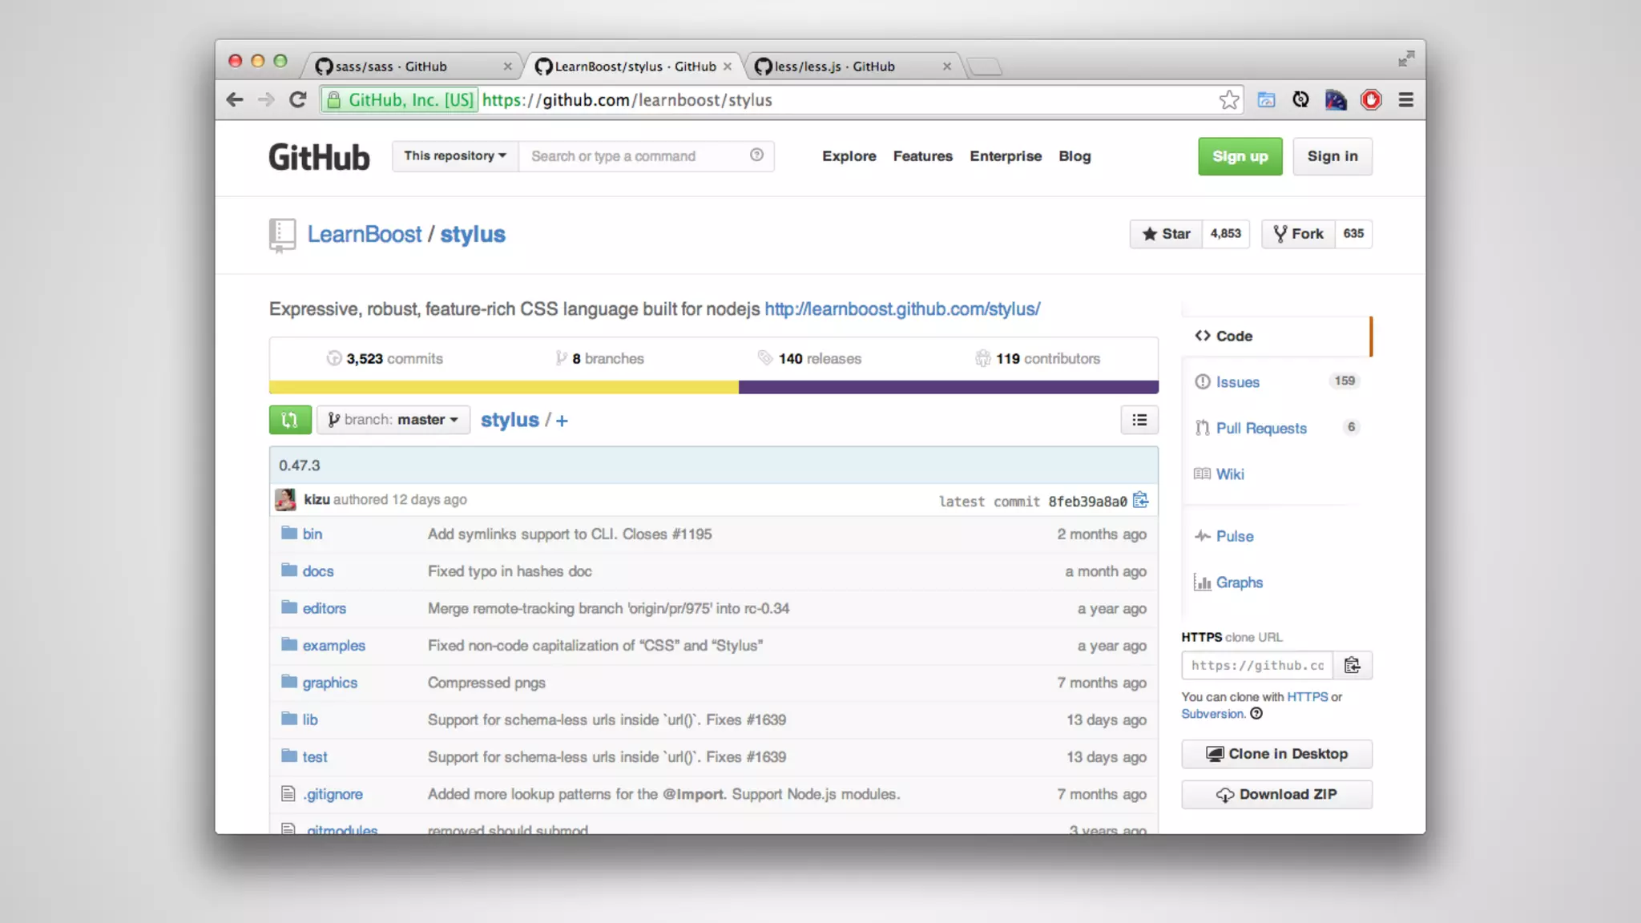Create new file with plus icon
Screen dimensions: 1641x923
coord(562,421)
